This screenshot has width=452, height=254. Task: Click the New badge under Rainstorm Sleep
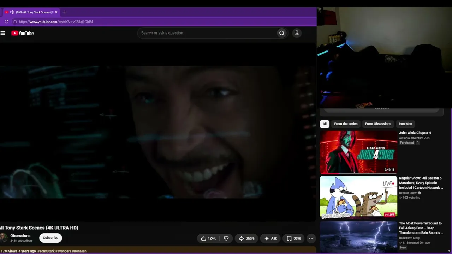tap(403, 248)
